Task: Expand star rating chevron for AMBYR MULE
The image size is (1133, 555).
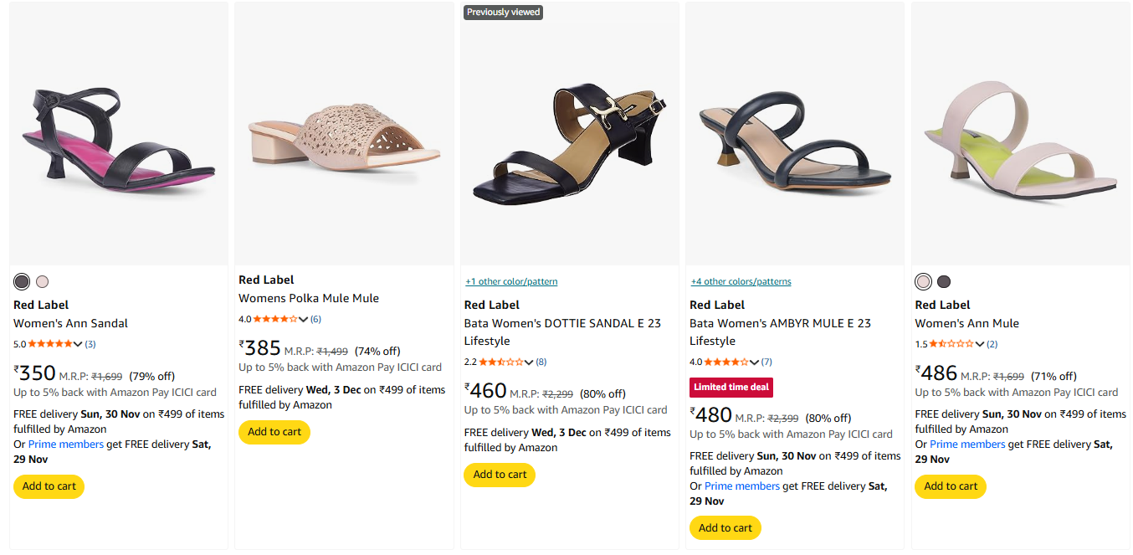Action: [755, 362]
